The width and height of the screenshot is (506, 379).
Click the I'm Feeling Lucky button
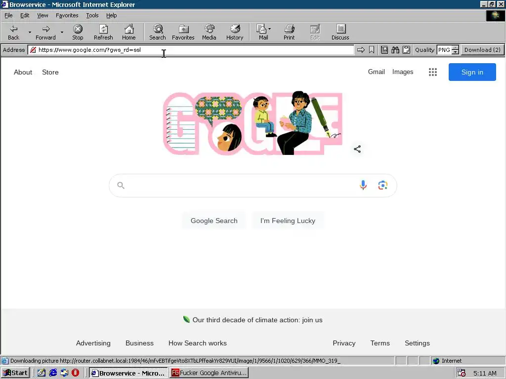(288, 221)
